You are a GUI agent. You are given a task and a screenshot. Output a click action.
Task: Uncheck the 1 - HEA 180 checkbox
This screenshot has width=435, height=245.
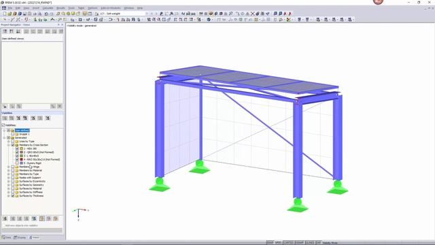(x=17, y=148)
